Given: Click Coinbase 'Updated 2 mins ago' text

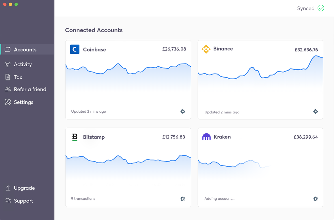Looking at the screenshot, I should (89, 111).
